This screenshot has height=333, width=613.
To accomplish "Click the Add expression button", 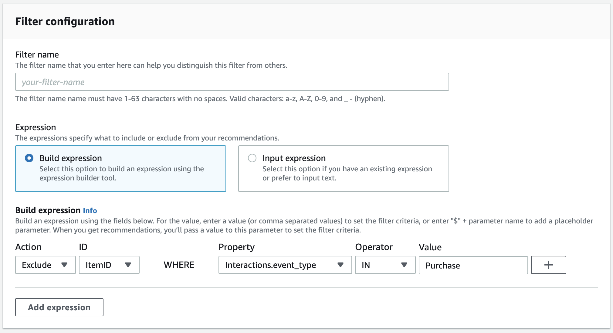I will coord(59,307).
